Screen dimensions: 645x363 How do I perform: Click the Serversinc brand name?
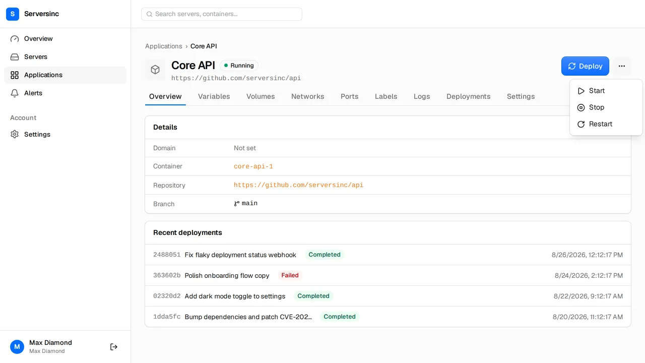point(41,14)
